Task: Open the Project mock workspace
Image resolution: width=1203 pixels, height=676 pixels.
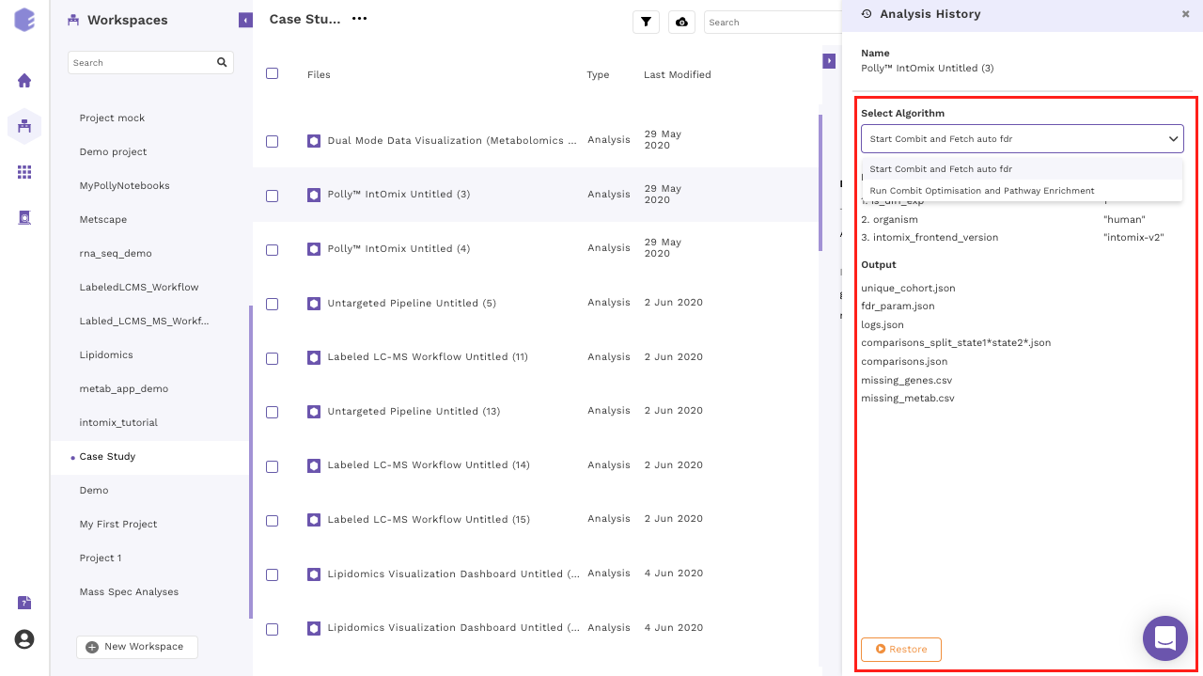Action: pos(112,118)
